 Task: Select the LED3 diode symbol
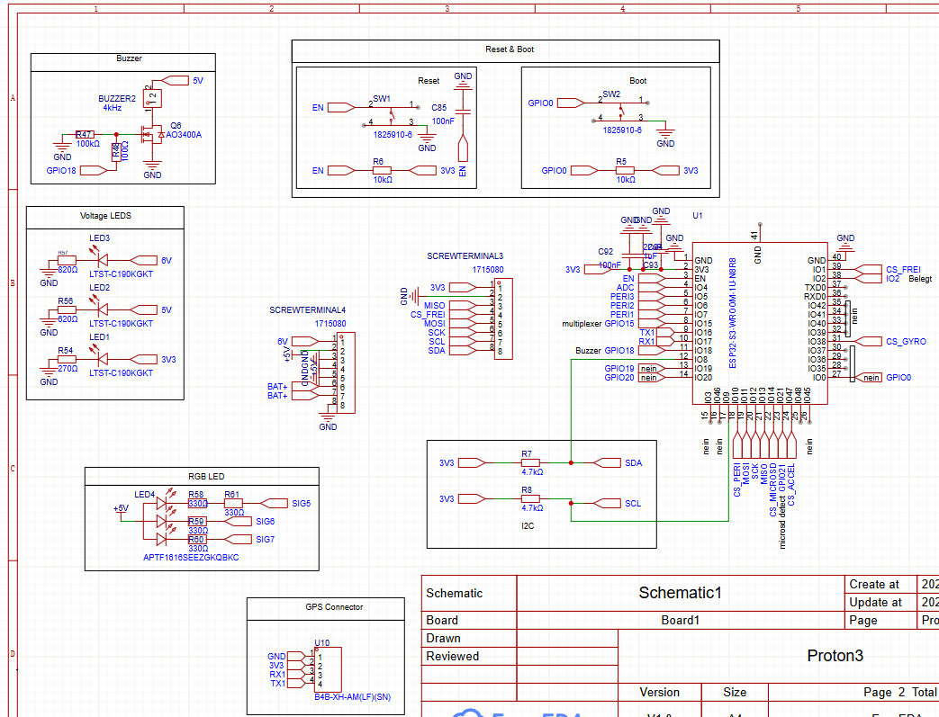point(98,260)
